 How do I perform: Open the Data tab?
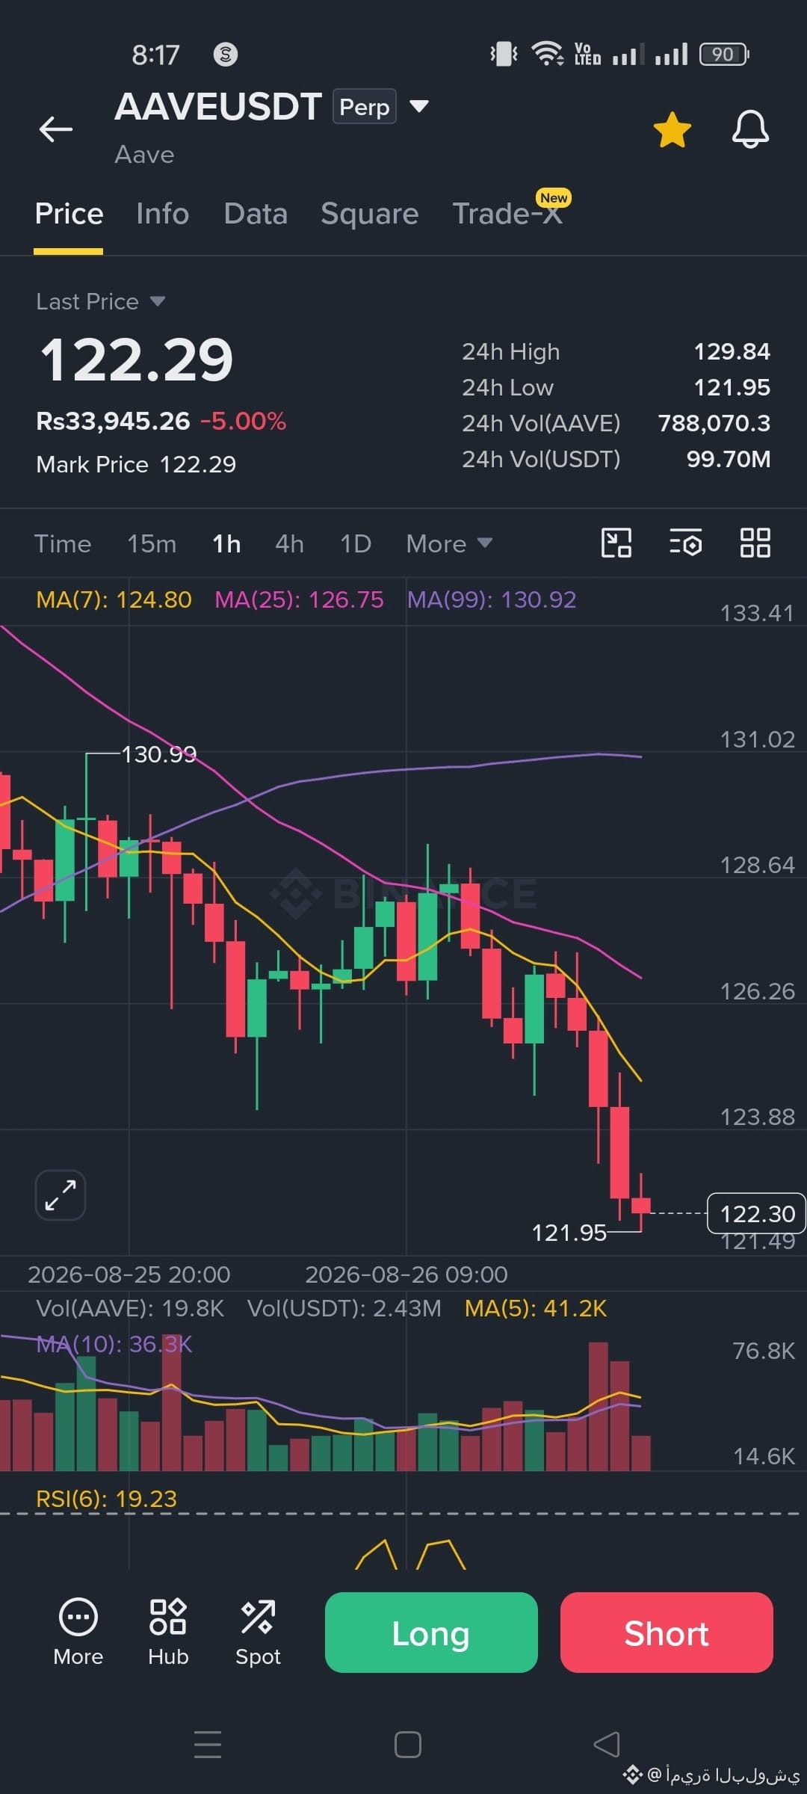tap(256, 214)
